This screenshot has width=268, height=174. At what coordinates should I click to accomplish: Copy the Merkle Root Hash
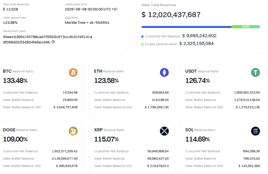[53, 42]
